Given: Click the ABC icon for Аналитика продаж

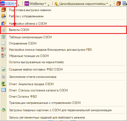Looking at the screenshot, I should click(x=4, y=84).
